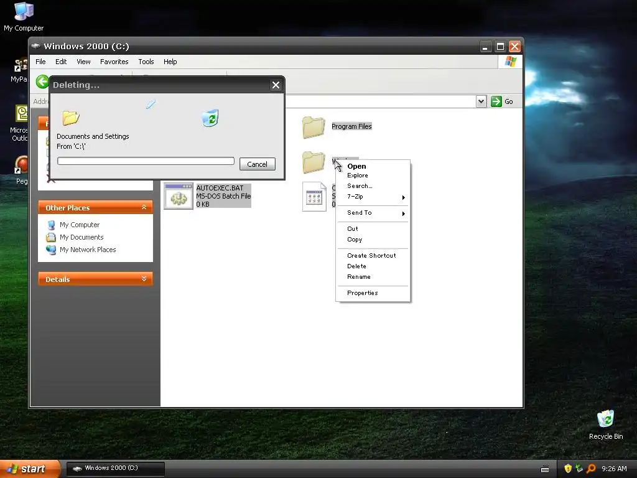Select the Program Files folder icon
The height and width of the screenshot is (478, 637).
click(314, 127)
